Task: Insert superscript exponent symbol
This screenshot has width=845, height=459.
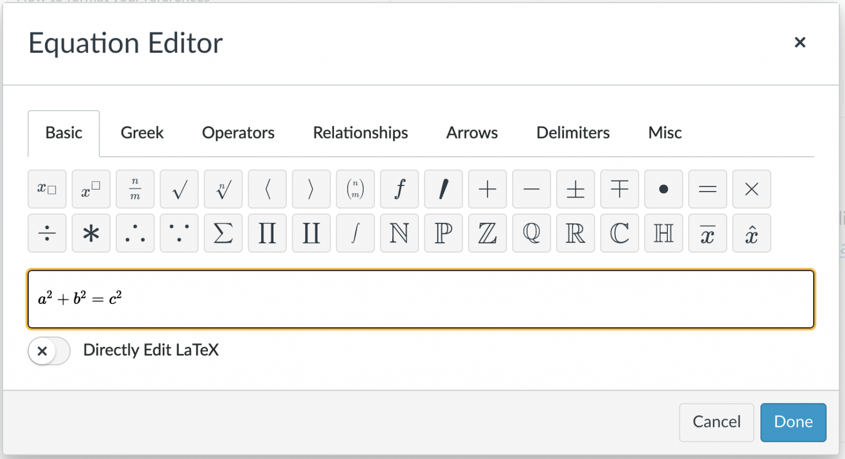Action: point(91,189)
